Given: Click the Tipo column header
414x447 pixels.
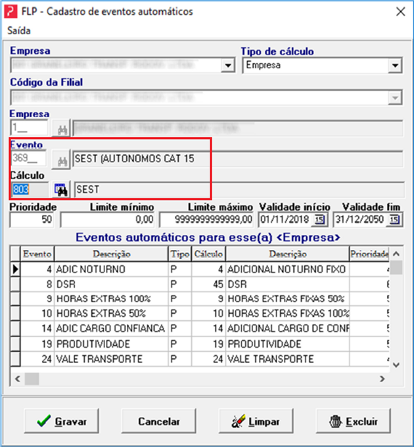Looking at the screenshot, I should (180, 254).
